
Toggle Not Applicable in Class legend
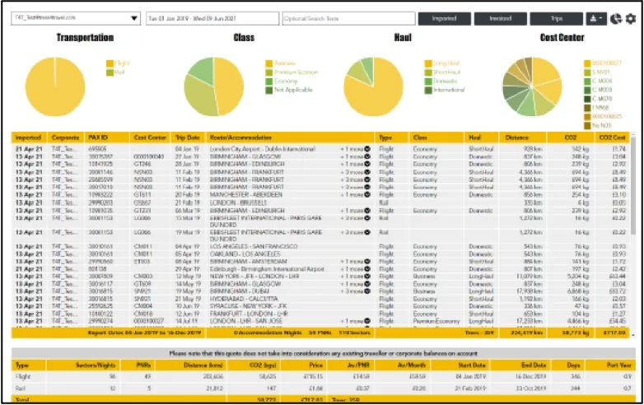(x=289, y=90)
